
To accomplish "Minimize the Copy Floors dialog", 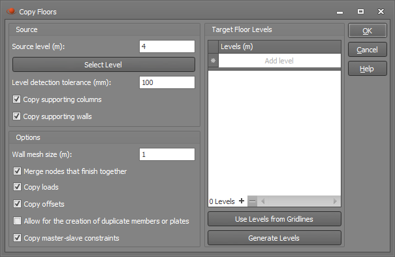I will click(340, 12).
